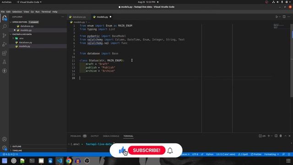Show applications grid button
The width and height of the screenshot is (293, 165).
288,161
